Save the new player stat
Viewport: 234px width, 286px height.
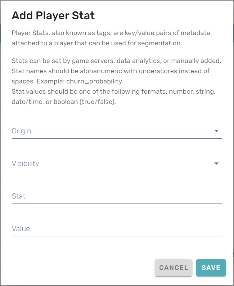click(x=211, y=268)
